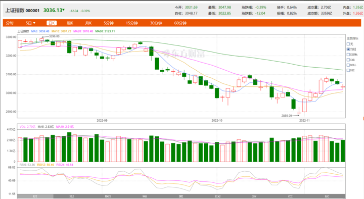Switch to the 分时 chart tab
The width and height of the screenshot is (364, 199).
pos(10,23)
